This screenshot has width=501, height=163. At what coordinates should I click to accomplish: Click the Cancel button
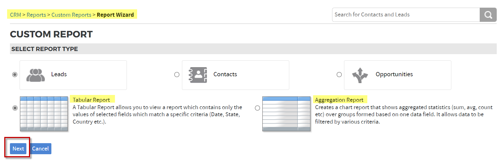pos(40,149)
